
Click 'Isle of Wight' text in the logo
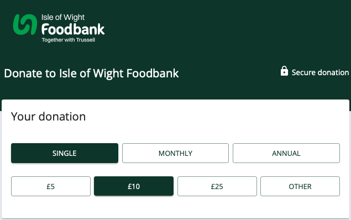click(x=63, y=18)
